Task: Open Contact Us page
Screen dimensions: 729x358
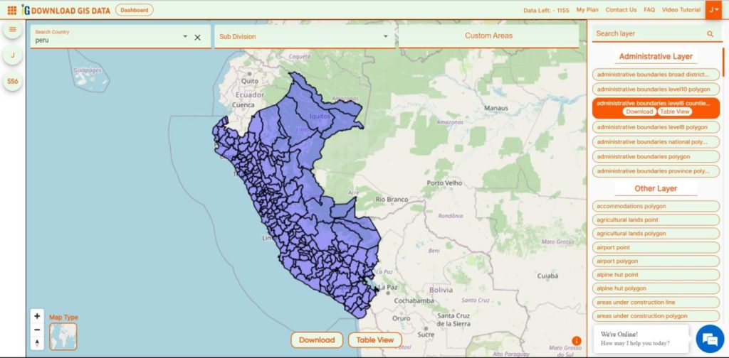Action: tap(621, 10)
